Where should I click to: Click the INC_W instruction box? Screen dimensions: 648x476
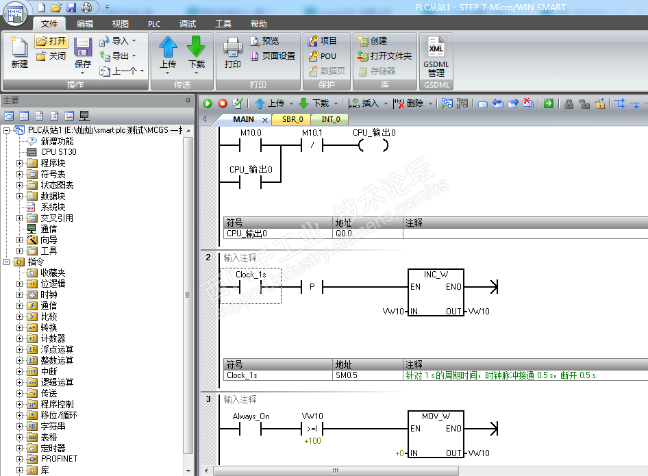coord(436,292)
